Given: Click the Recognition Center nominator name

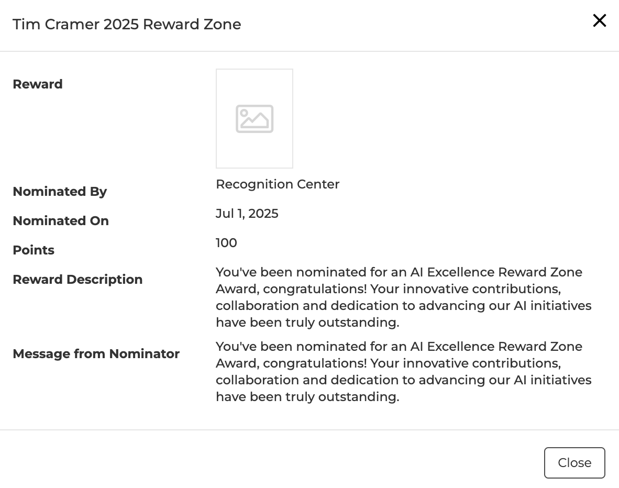Looking at the screenshot, I should 278,184.
